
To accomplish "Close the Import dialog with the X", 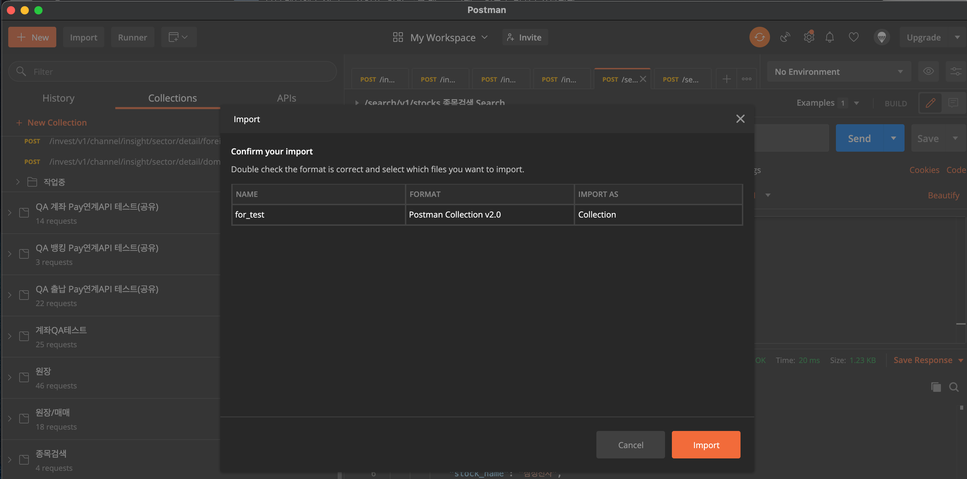I will pyautogui.click(x=740, y=119).
